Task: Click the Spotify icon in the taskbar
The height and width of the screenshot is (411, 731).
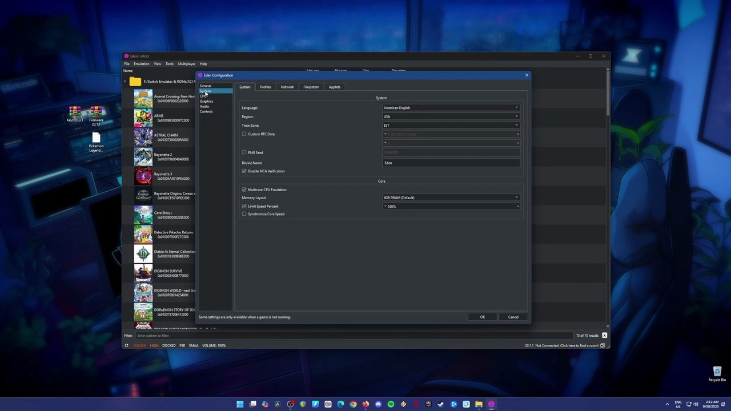Action: coord(391,404)
